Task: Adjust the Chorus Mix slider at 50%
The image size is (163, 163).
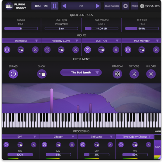Action: 135,155
